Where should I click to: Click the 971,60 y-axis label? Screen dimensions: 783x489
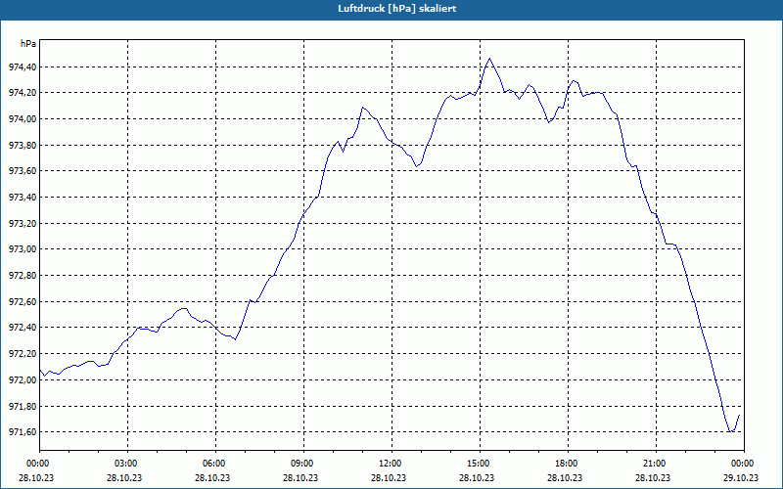tap(23, 431)
